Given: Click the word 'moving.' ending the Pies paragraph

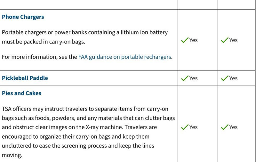Looking at the screenshot, I should (x=12, y=155).
